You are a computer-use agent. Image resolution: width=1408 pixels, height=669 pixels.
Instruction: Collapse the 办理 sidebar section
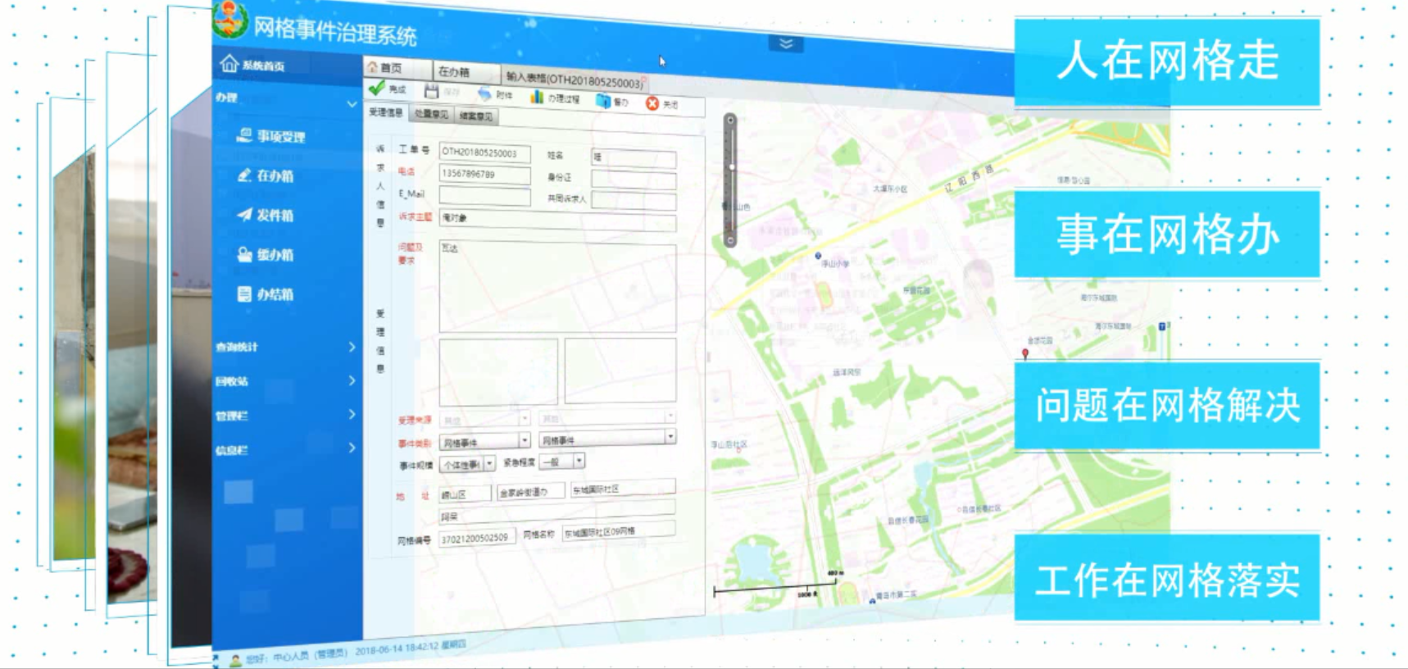pyautogui.click(x=352, y=104)
